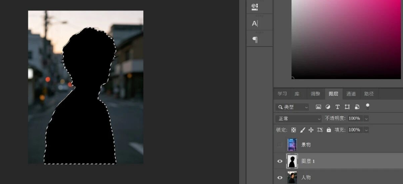The width and height of the screenshot is (403, 184).
Task: Select the 图层 1 silhouette thumbnail
Action: click(292, 161)
